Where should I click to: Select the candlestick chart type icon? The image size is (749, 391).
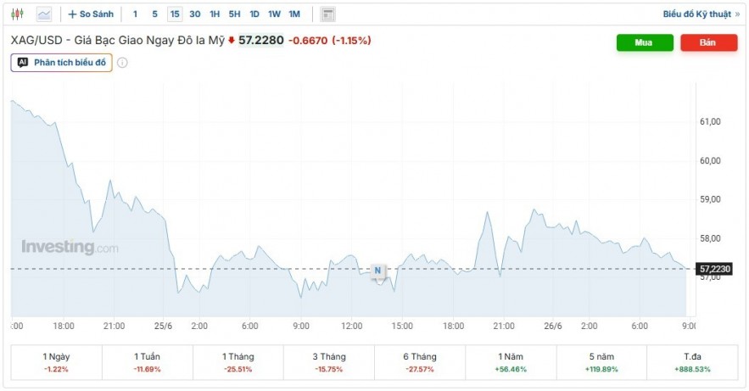(x=17, y=14)
